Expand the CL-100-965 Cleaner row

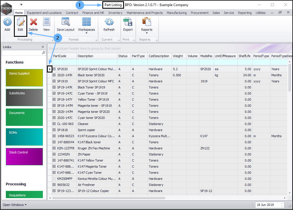click(54, 124)
